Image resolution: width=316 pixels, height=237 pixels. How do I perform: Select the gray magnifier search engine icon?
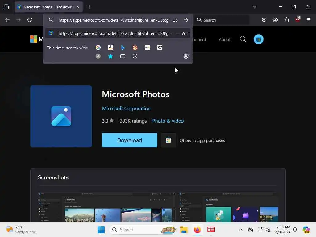(98, 56)
